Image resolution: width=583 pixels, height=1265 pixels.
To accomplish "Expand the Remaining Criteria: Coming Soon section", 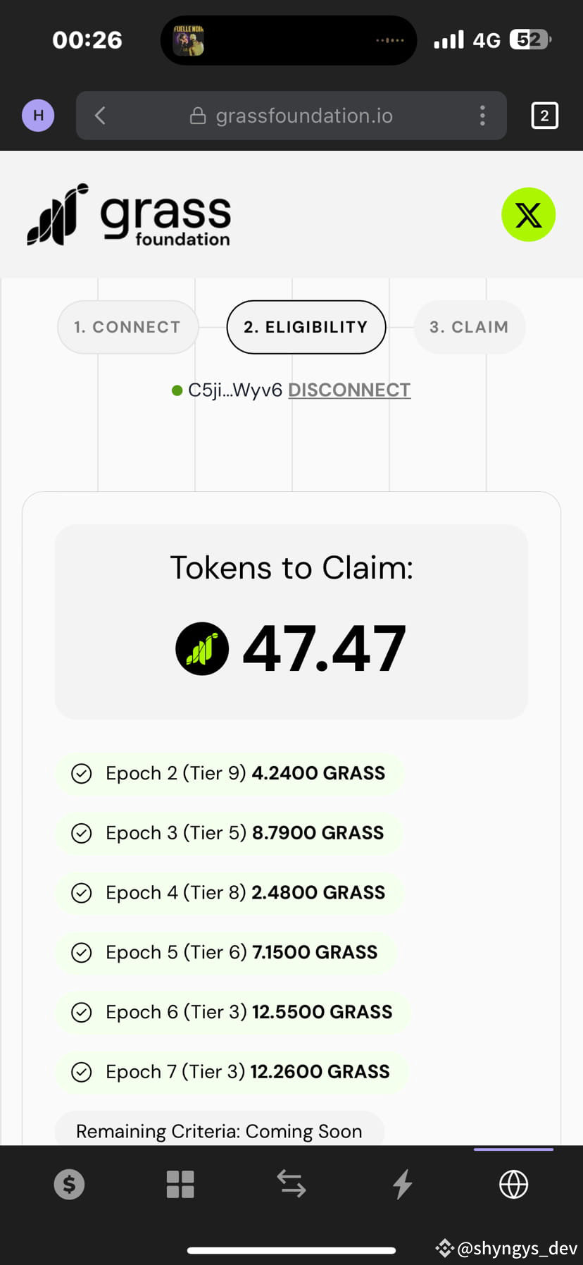I will click(219, 1130).
